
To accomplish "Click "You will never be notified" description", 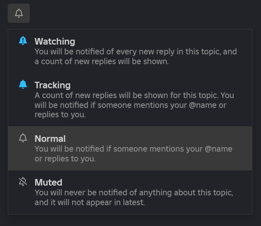I will tap(81, 192).
